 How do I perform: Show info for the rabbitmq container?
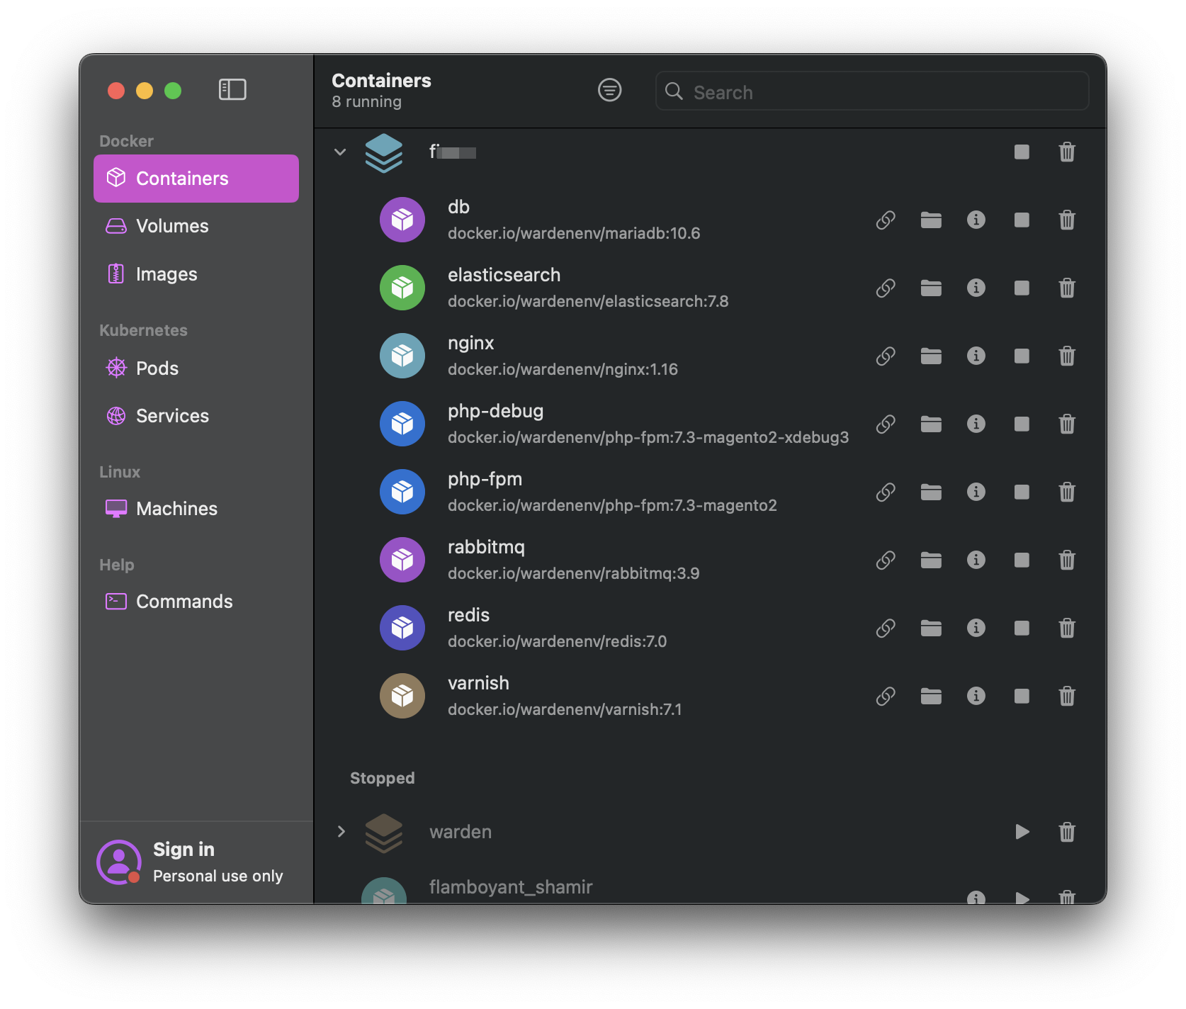[x=976, y=560]
